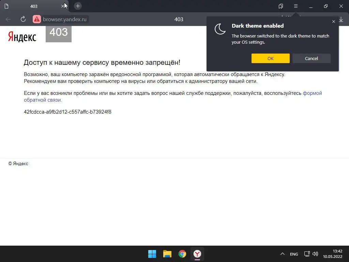The width and height of the screenshot is (349, 262).
Task: Click the gray 403 error badge
Action: pyautogui.click(x=59, y=34)
